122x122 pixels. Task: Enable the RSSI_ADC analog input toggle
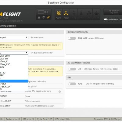(x=72, y=38)
